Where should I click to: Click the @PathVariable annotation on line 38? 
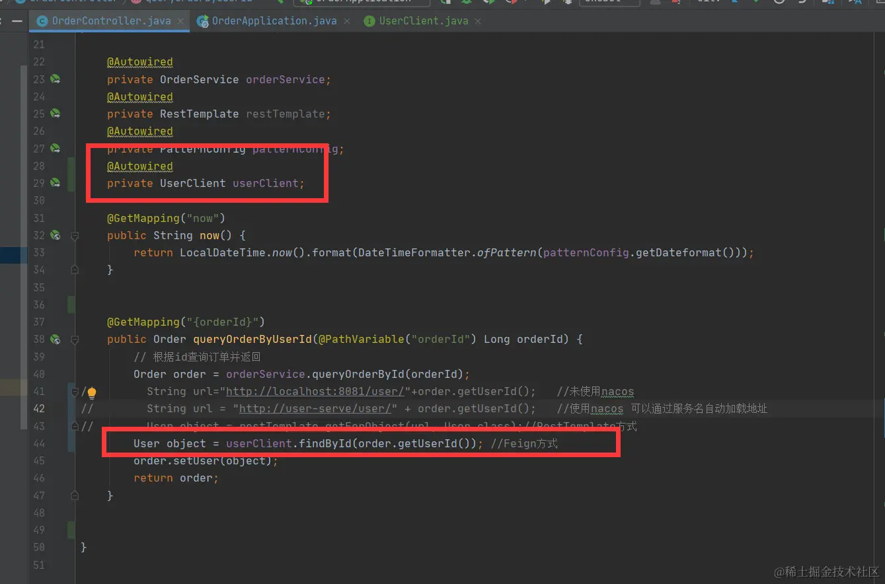362,339
